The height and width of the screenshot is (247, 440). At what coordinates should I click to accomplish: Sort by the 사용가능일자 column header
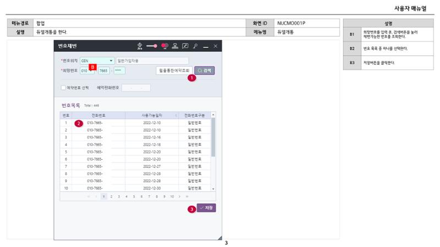[x=152, y=115]
